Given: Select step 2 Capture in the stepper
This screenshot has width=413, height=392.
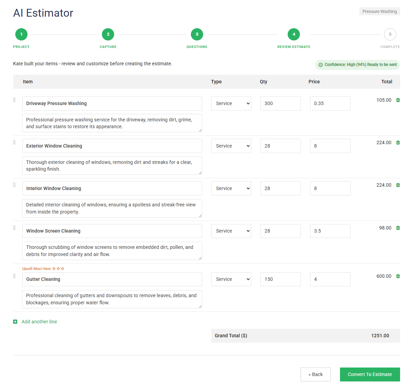Looking at the screenshot, I should click(108, 34).
